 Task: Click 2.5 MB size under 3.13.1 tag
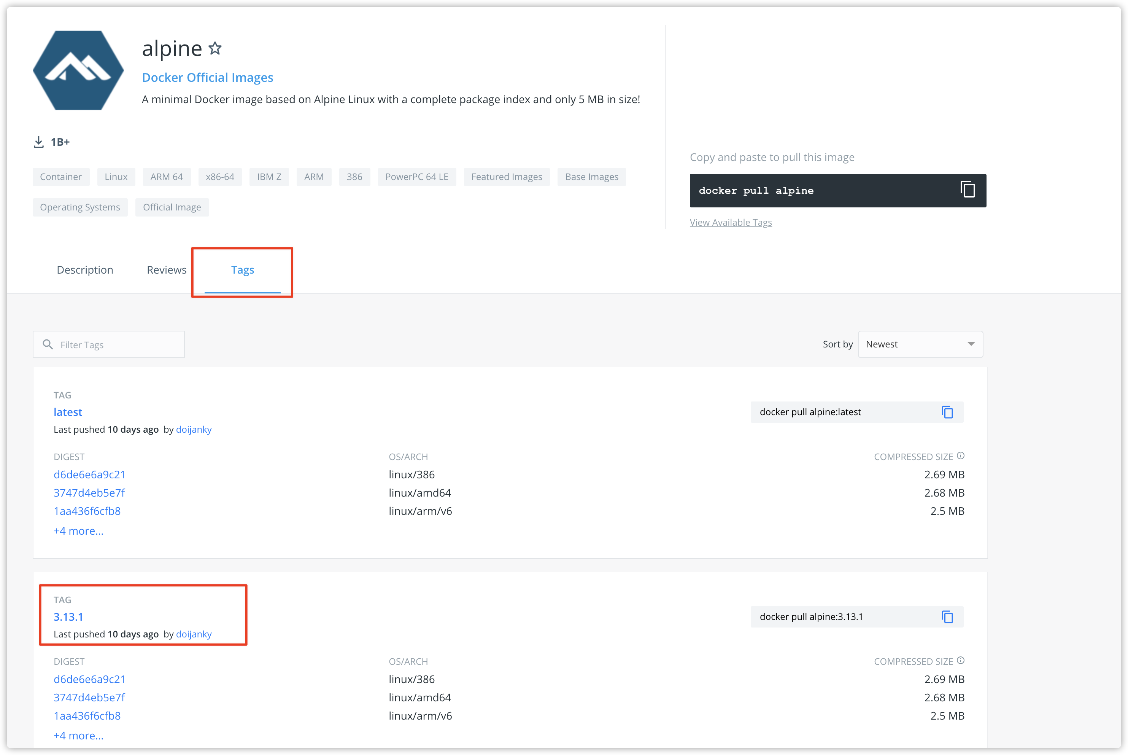(x=947, y=715)
